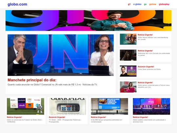Image resolution: width=177 pixels, height=133 pixels.
Task: Open the airport billboard campaign thumbnail
Action: (x=109, y=106)
